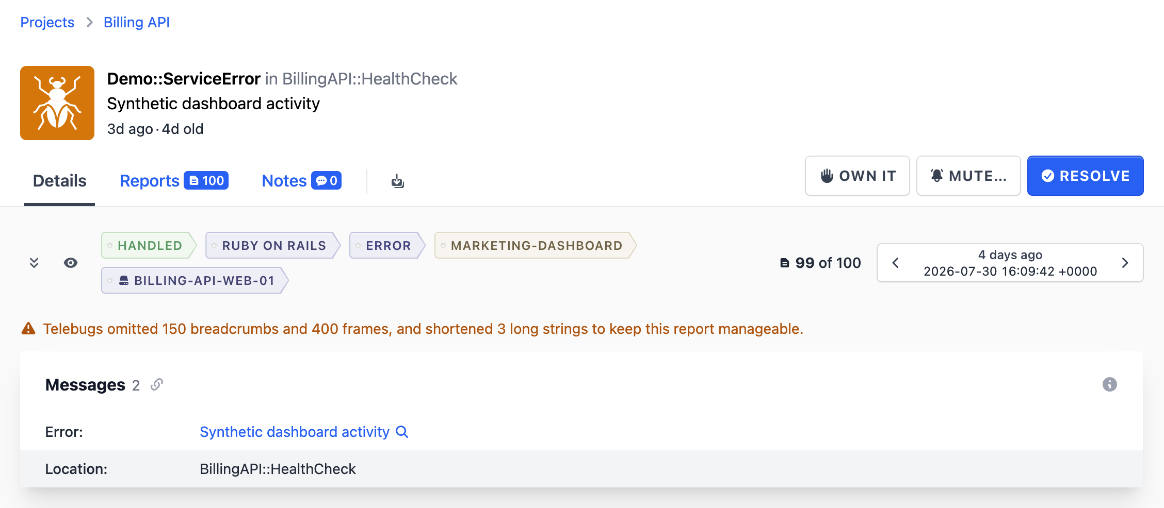Viewport: 1164px width, 508px height.
Task: Open the Projects breadcrumb link
Action: (47, 22)
